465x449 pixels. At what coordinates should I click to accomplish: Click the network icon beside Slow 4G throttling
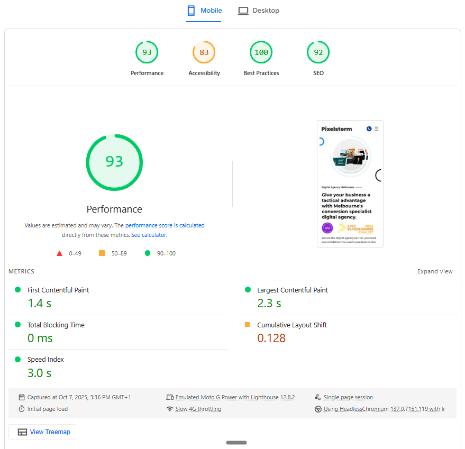[170, 408]
